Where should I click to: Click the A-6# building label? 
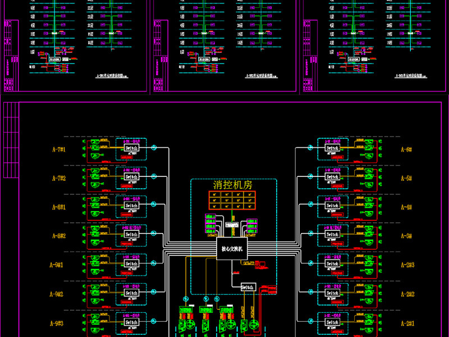click(406, 149)
